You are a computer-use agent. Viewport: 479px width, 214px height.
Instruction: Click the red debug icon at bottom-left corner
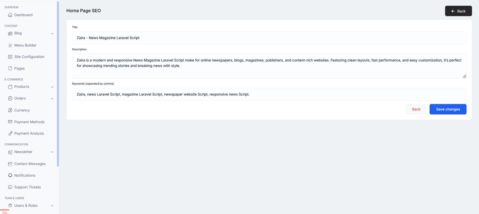4,212
